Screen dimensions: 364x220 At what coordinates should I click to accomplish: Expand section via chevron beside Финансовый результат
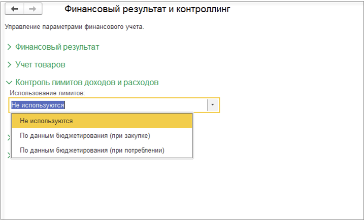(9, 47)
